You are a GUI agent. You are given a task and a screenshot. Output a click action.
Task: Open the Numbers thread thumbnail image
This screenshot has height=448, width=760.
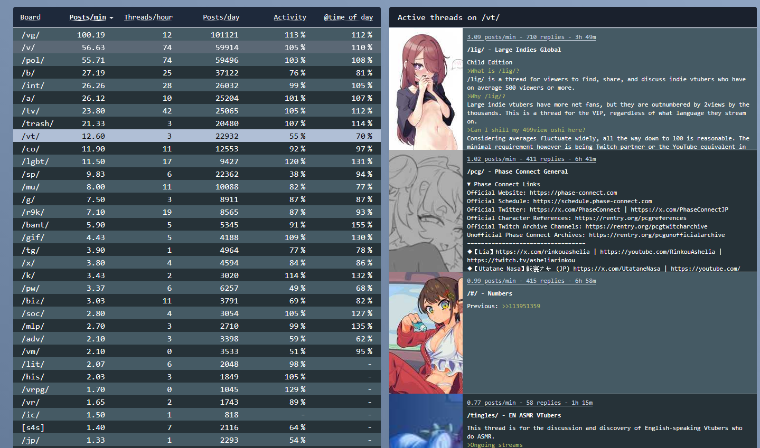coord(426,332)
